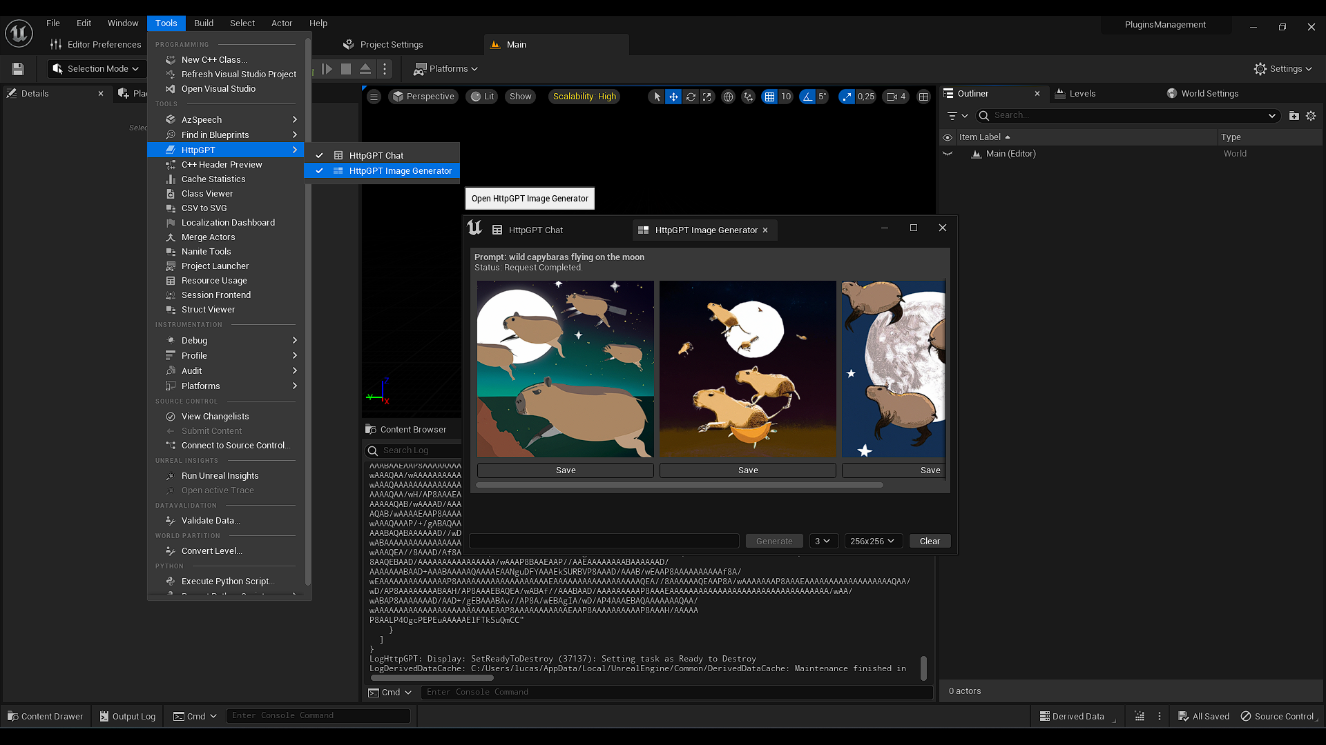Save the first capybara image
This screenshot has height=745, width=1326.
point(565,470)
